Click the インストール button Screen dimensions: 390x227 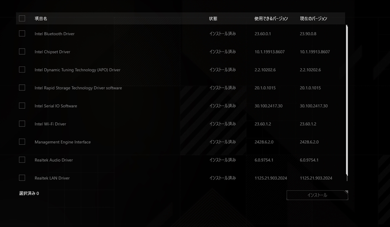pos(317,195)
